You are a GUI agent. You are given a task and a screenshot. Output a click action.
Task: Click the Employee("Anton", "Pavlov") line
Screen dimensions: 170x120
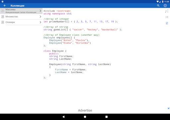69,40
